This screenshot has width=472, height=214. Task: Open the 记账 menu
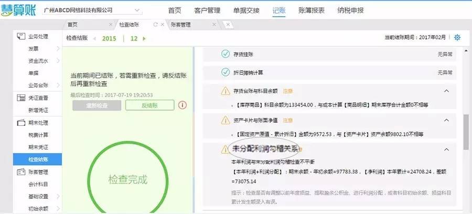279,10
